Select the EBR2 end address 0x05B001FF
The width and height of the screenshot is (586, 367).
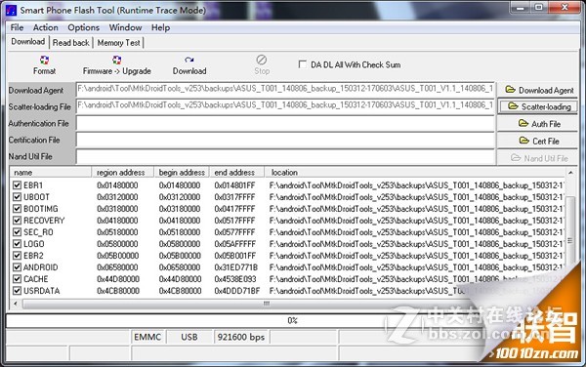[234, 256]
